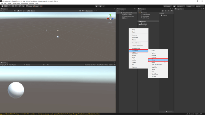Viewport: 205px width, 115px height.
Task: Toggle scene audio speaker icon
Action: click(x=21, y=11)
